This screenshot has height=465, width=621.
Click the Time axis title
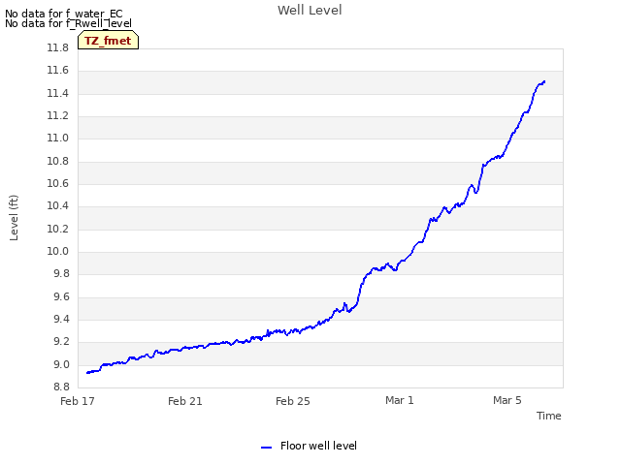click(549, 416)
